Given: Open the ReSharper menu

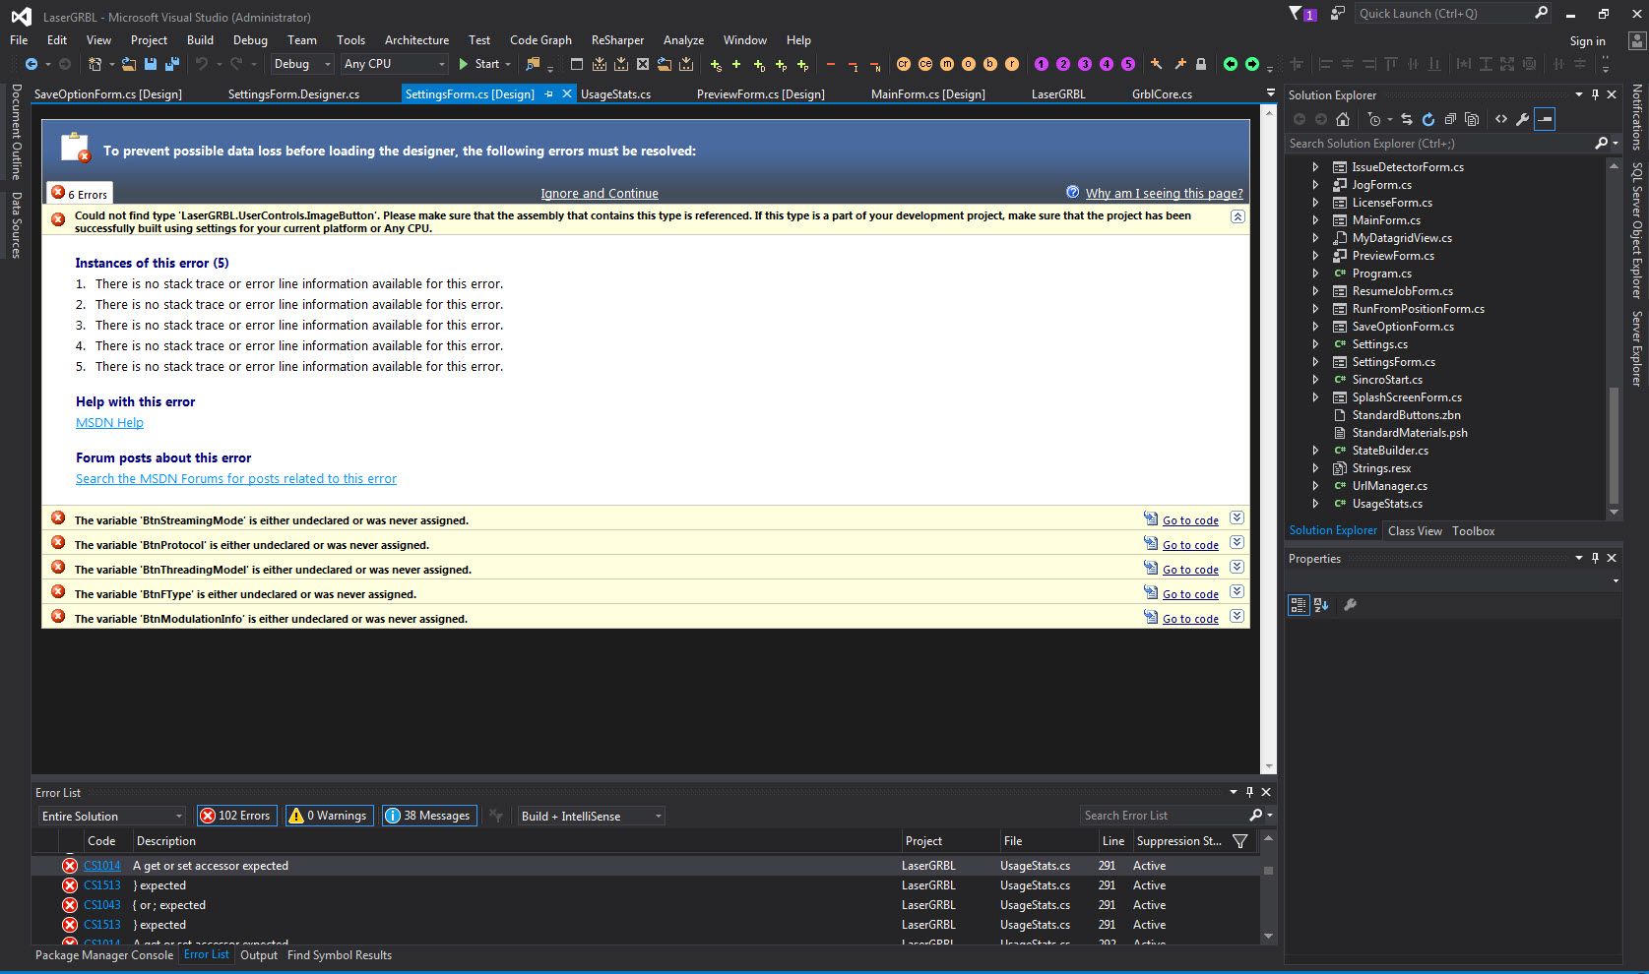Looking at the screenshot, I should coord(617,40).
